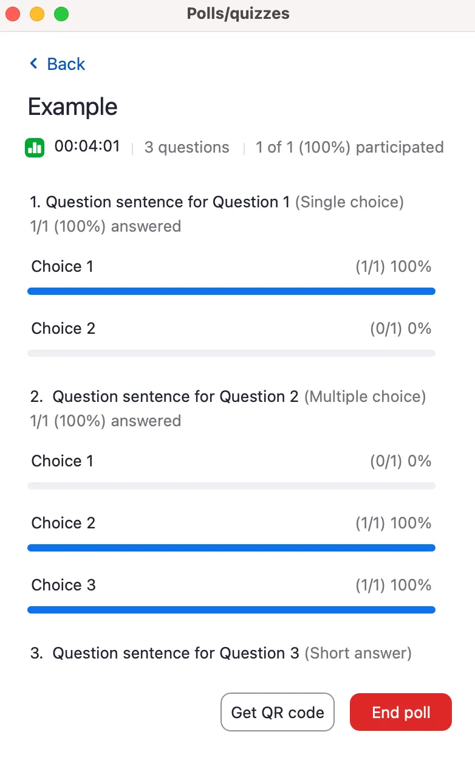Viewport: 475px width, 757px height.
Task: Select Question 3 short answer heading
Action: pos(219,653)
